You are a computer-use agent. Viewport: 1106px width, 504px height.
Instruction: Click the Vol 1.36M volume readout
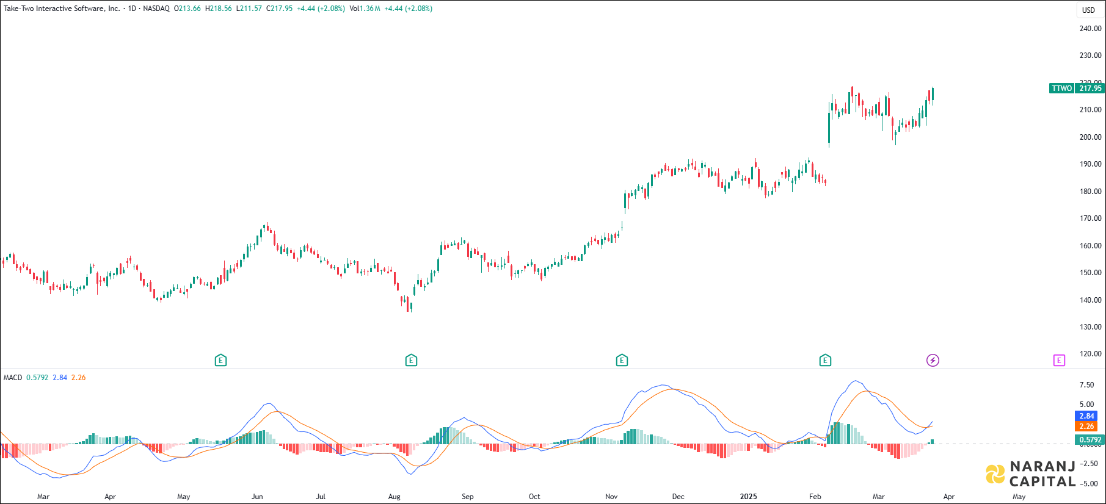tap(365, 9)
